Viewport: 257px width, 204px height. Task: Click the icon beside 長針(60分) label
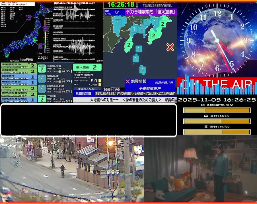206,116
